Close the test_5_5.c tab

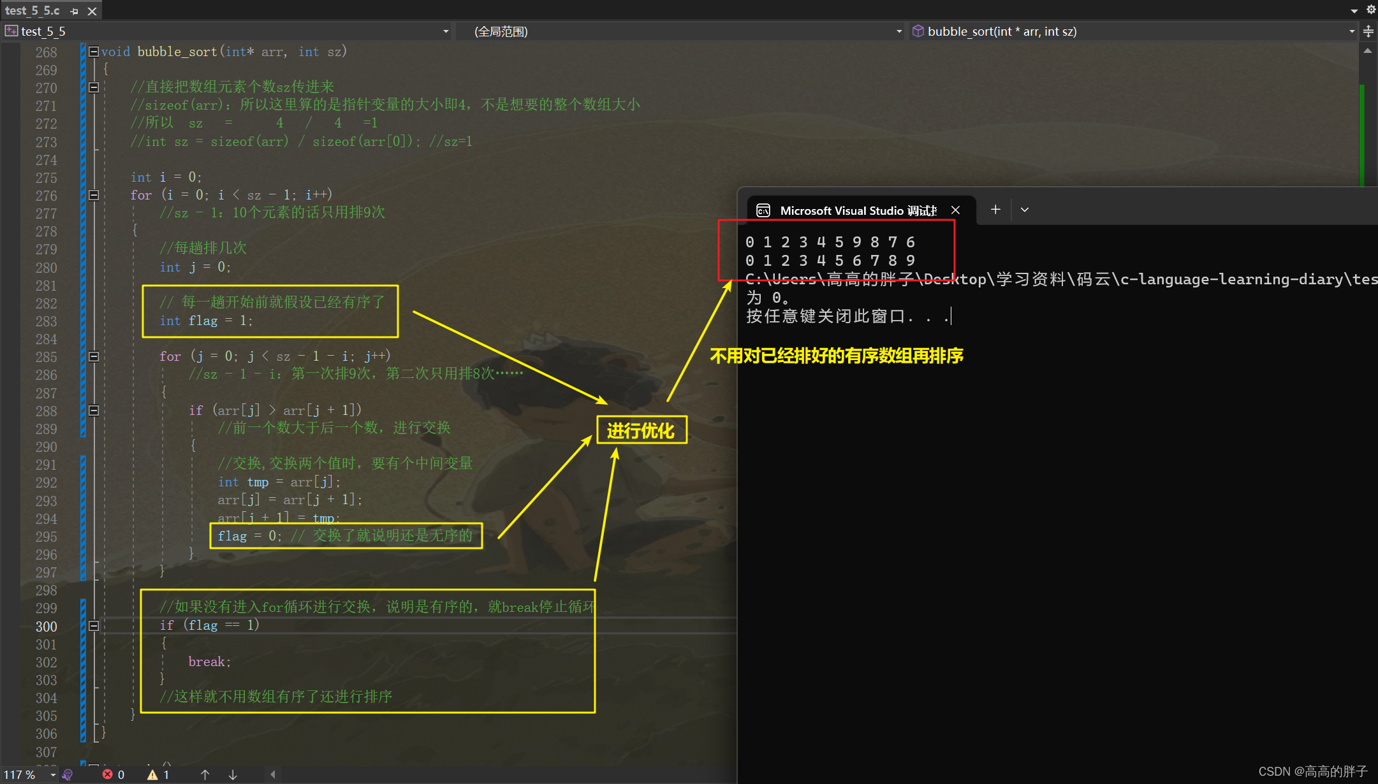click(92, 11)
